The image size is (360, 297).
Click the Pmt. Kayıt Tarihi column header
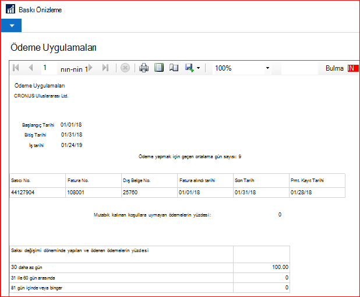[x=317, y=181]
